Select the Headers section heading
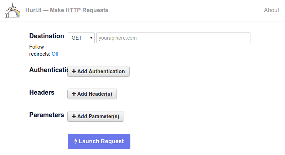Screen dimensions: 285x155 (42, 92)
